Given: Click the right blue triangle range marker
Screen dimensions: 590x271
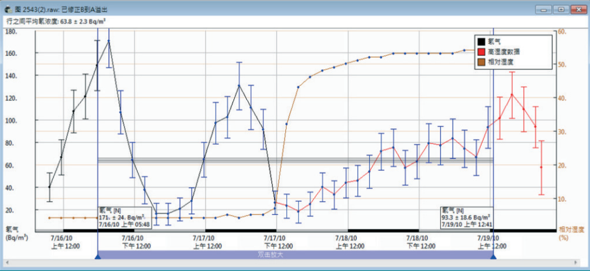Looking at the screenshot, I should (493, 257).
